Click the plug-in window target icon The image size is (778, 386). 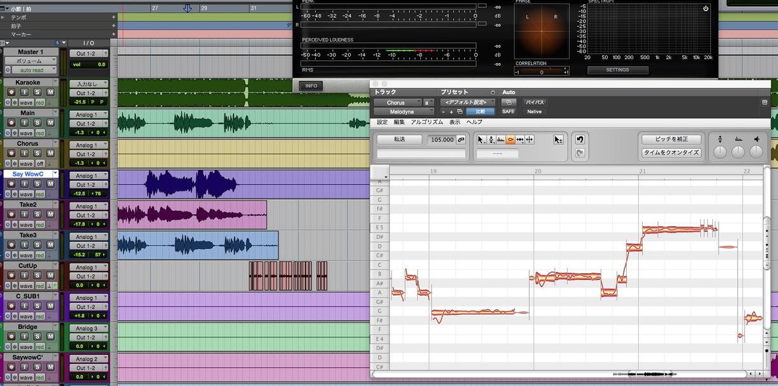pos(765,102)
